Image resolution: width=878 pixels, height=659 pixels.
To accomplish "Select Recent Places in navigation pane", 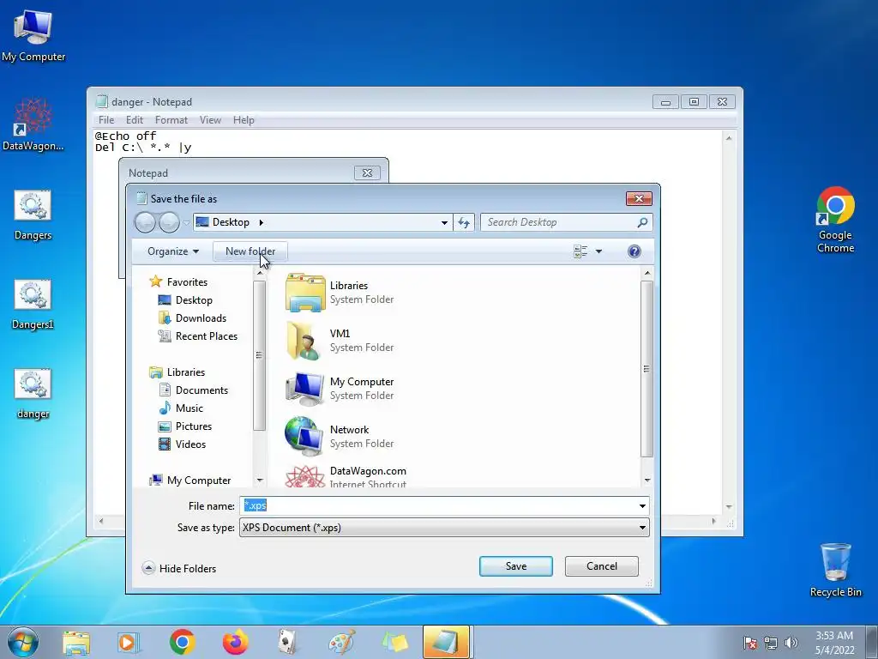I will [198, 336].
